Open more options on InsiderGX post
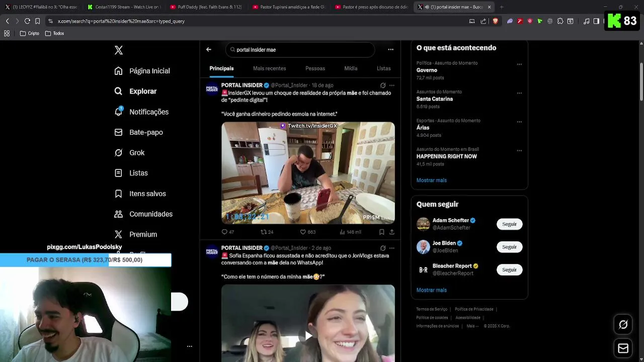Viewport: 644px width, 362px height. 392,85
